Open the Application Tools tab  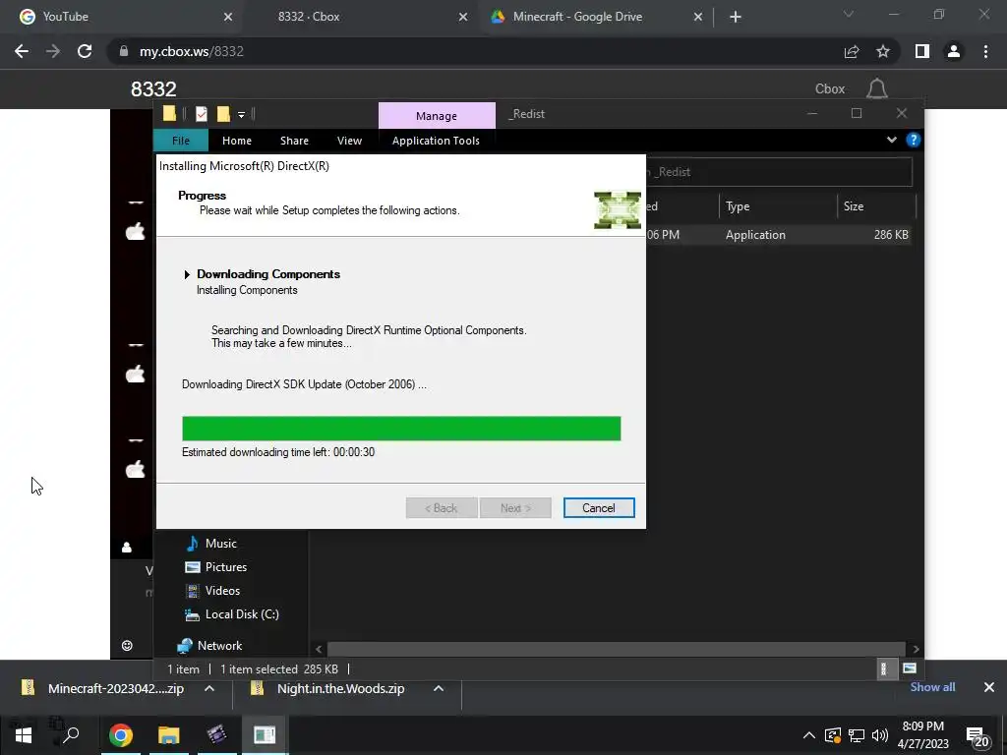pos(436,141)
